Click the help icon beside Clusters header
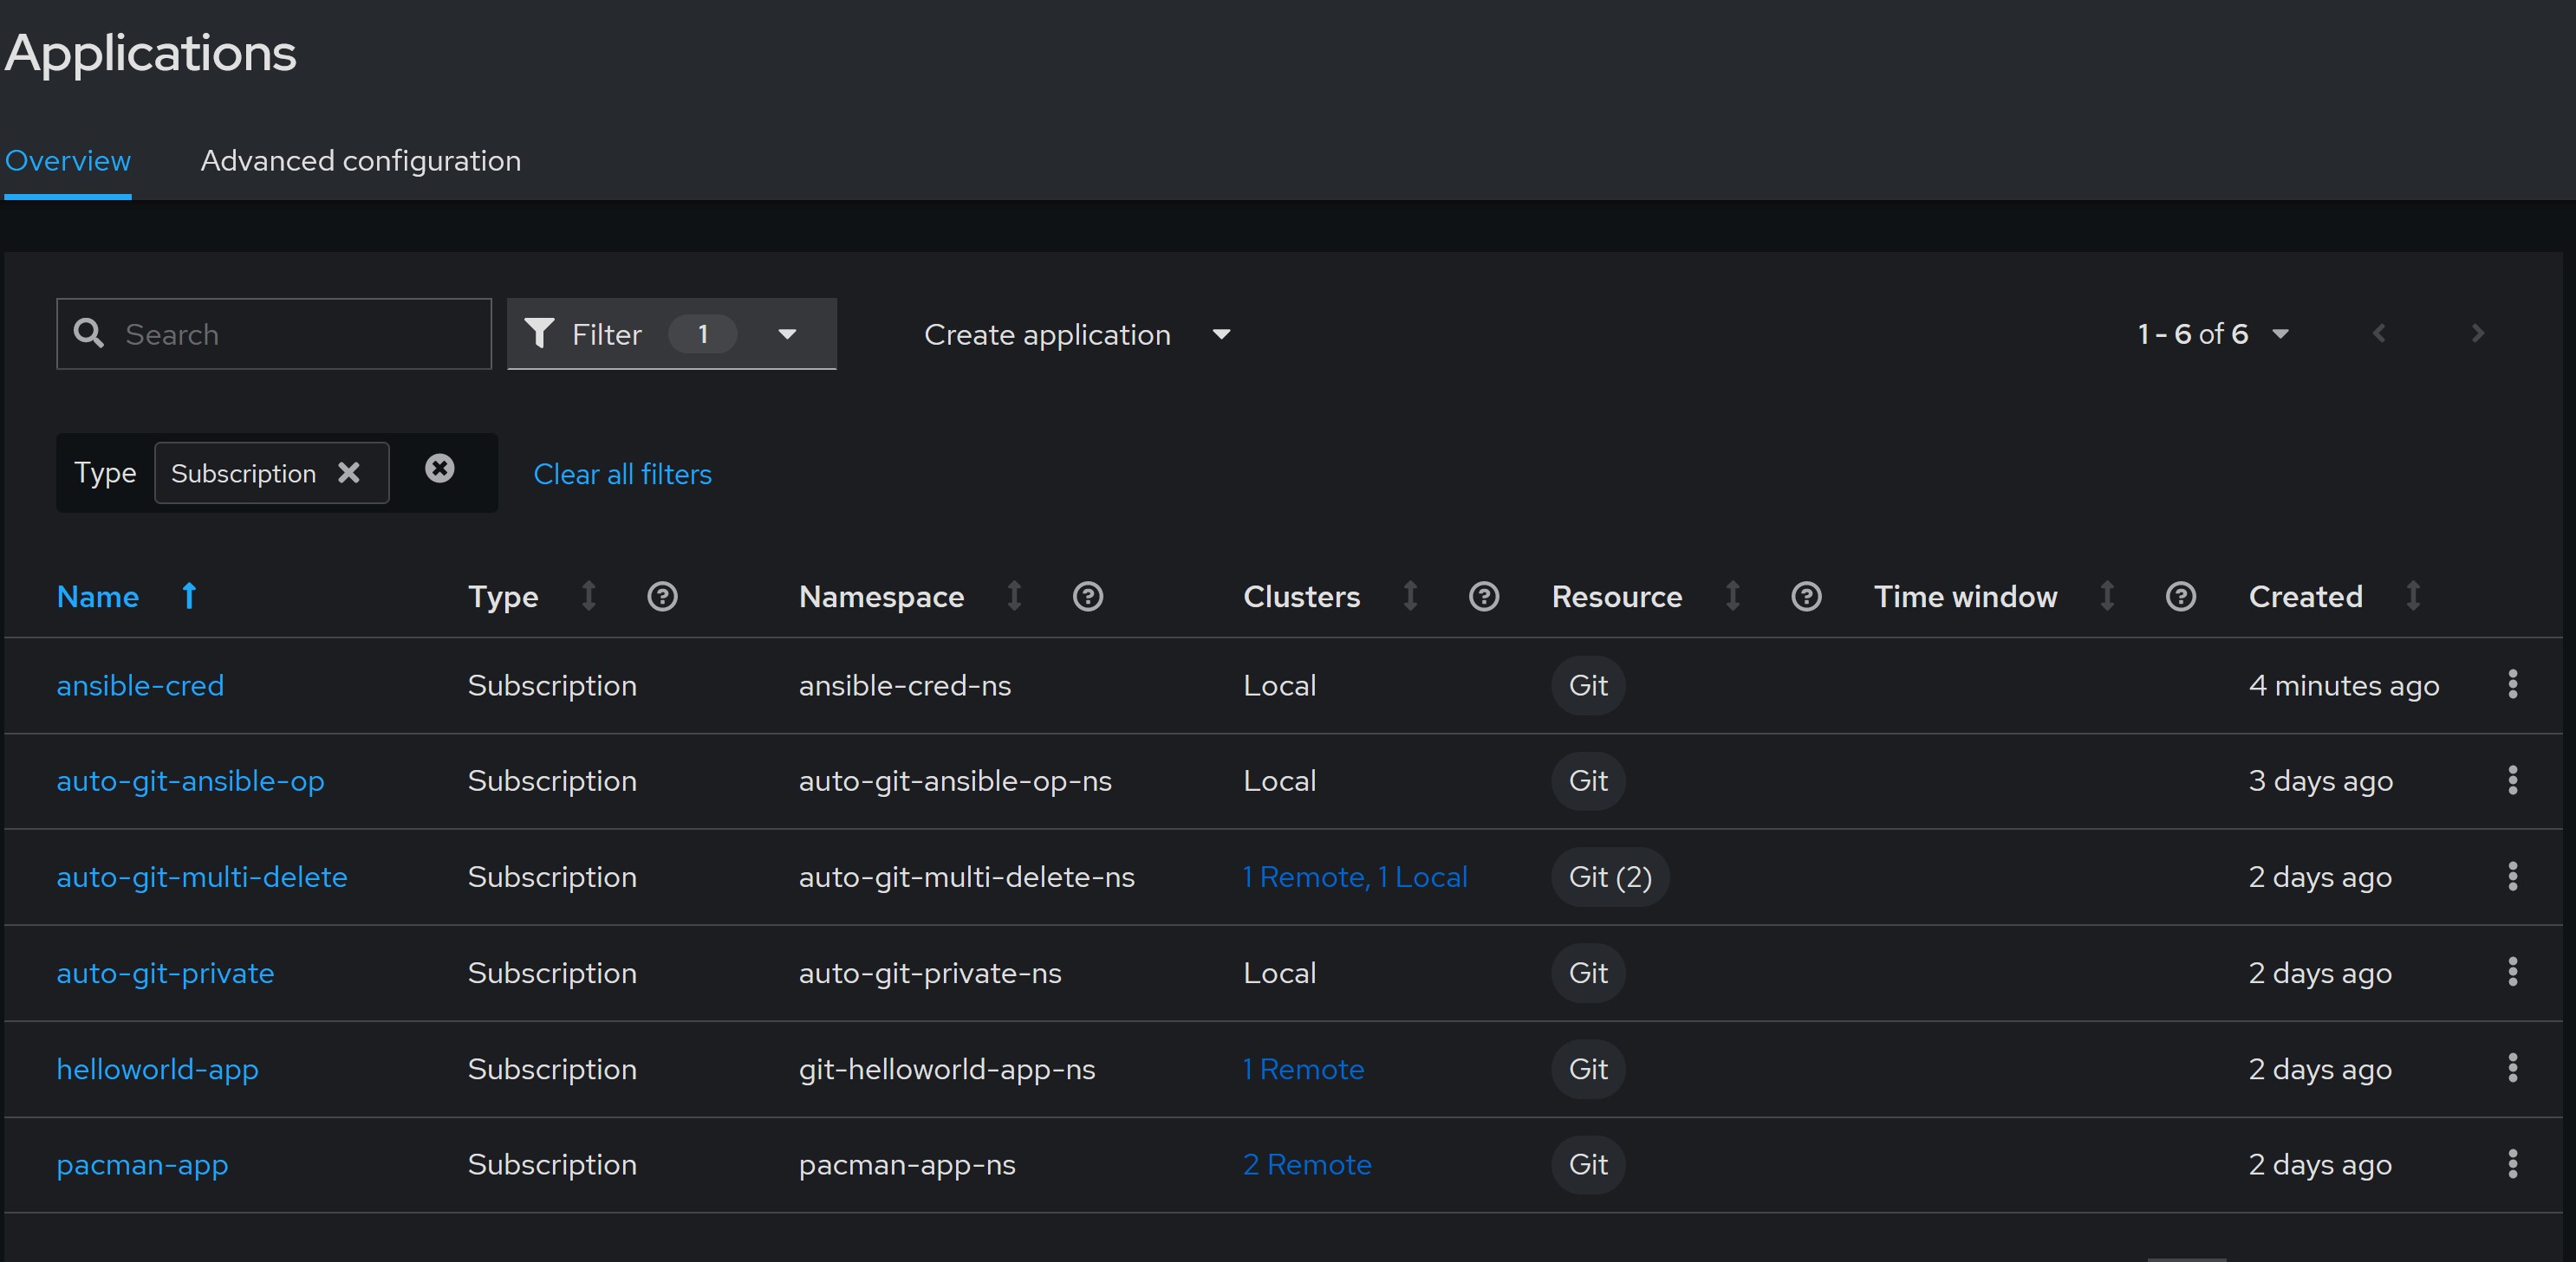 1483,597
